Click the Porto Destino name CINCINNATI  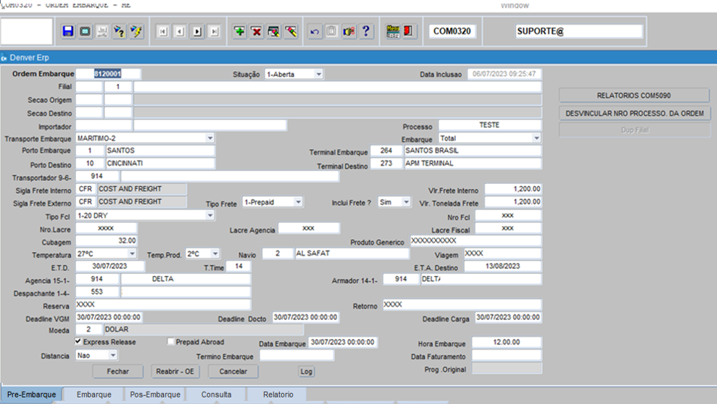pyautogui.click(x=160, y=164)
